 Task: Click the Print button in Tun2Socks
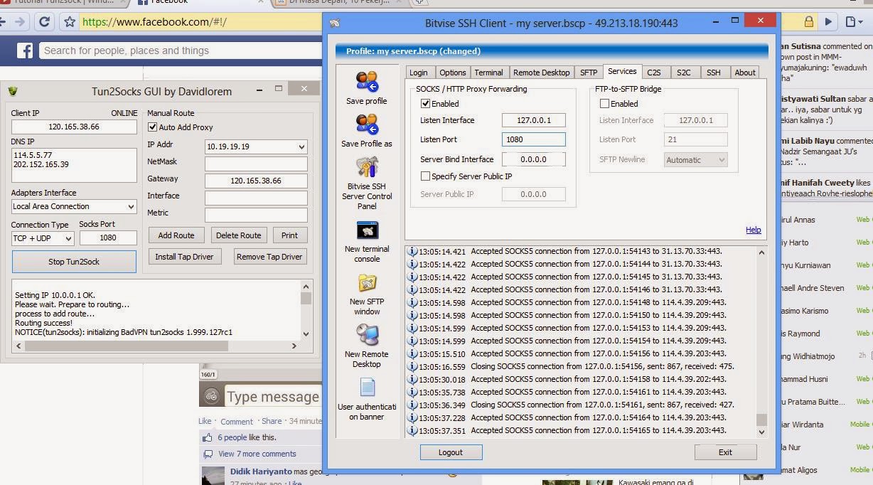tap(290, 235)
